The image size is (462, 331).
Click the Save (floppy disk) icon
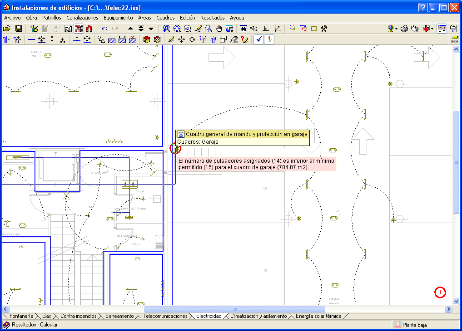[18, 29]
